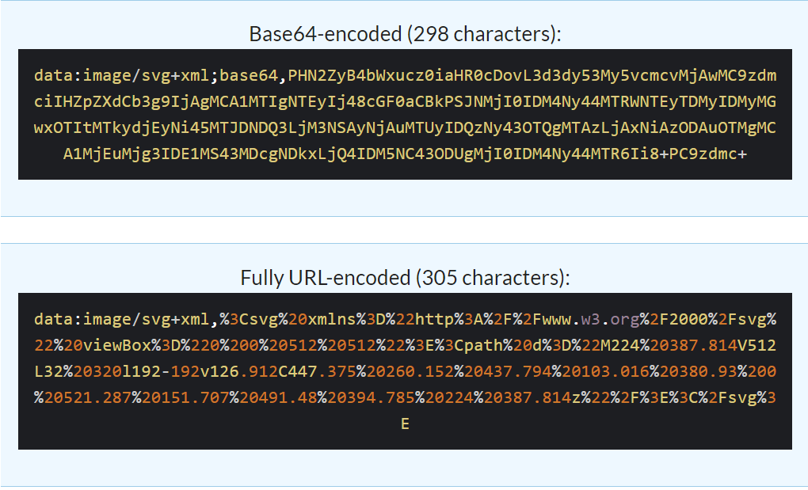Click the 'data:image/svg+xml,%3Csvg' prefix text
The height and width of the screenshot is (490, 808).
click(155, 320)
